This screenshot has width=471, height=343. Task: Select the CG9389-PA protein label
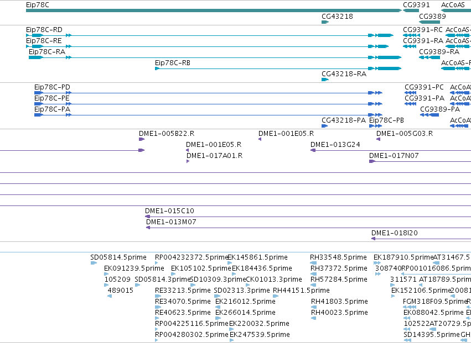(440, 109)
